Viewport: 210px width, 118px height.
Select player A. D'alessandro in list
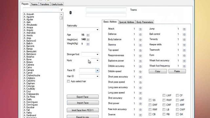click(31, 94)
